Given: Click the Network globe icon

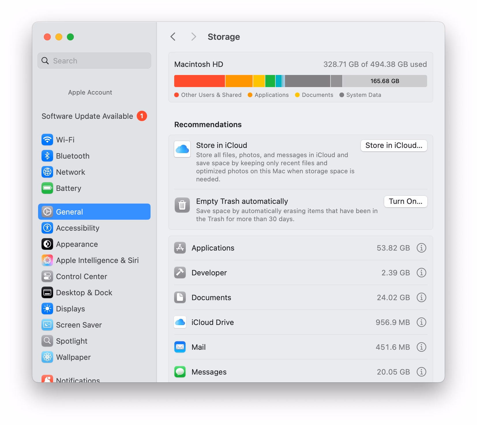Looking at the screenshot, I should pos(47,172).
